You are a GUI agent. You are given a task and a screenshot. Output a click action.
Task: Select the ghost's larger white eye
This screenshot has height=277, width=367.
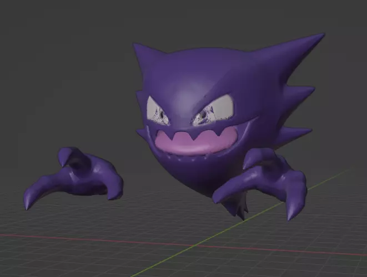(x=213, y=110)
